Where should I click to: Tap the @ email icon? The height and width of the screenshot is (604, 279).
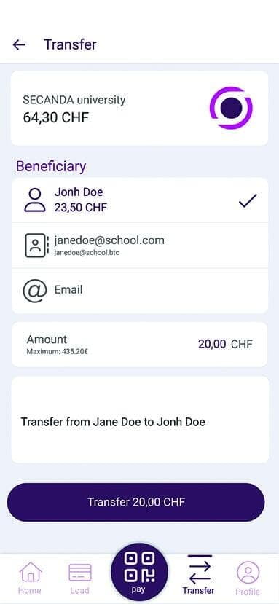(35, 291)
